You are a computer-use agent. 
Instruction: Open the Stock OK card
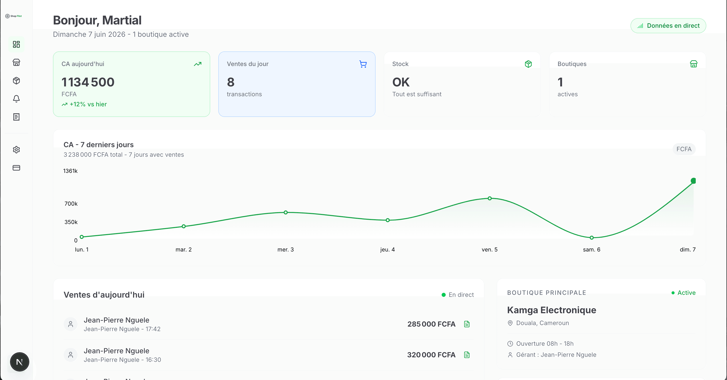pos(462,84)
